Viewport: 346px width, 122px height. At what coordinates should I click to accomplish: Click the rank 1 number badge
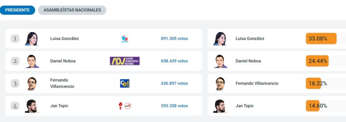click(15, 39)
